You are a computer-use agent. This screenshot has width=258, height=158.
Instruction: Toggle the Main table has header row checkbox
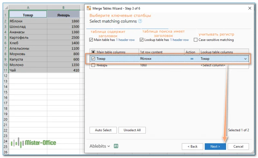pos(91,40)
